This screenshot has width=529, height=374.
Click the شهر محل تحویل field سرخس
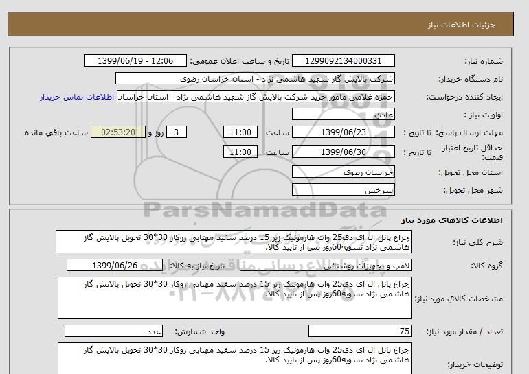tap(344, 189)
